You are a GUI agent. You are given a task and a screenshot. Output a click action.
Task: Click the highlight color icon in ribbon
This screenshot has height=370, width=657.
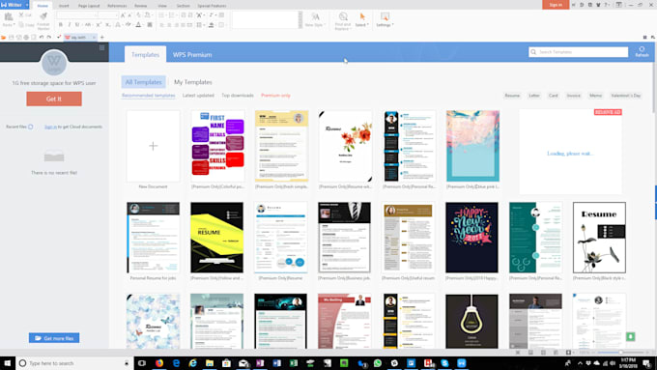(x=129, y=25)
